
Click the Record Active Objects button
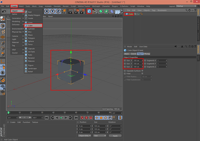coord(82,118)
